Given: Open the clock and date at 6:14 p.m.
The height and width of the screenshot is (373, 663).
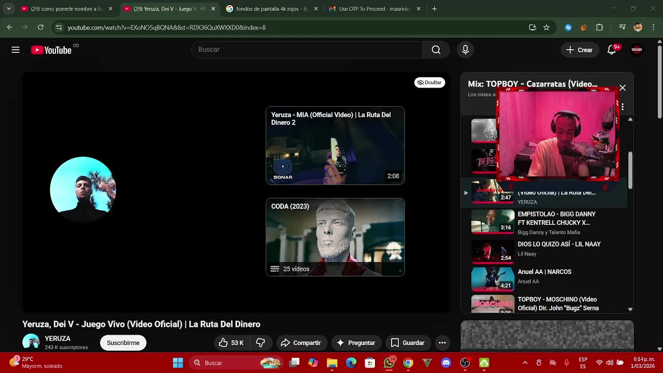Looking at the screenshot, I should 644,363.
